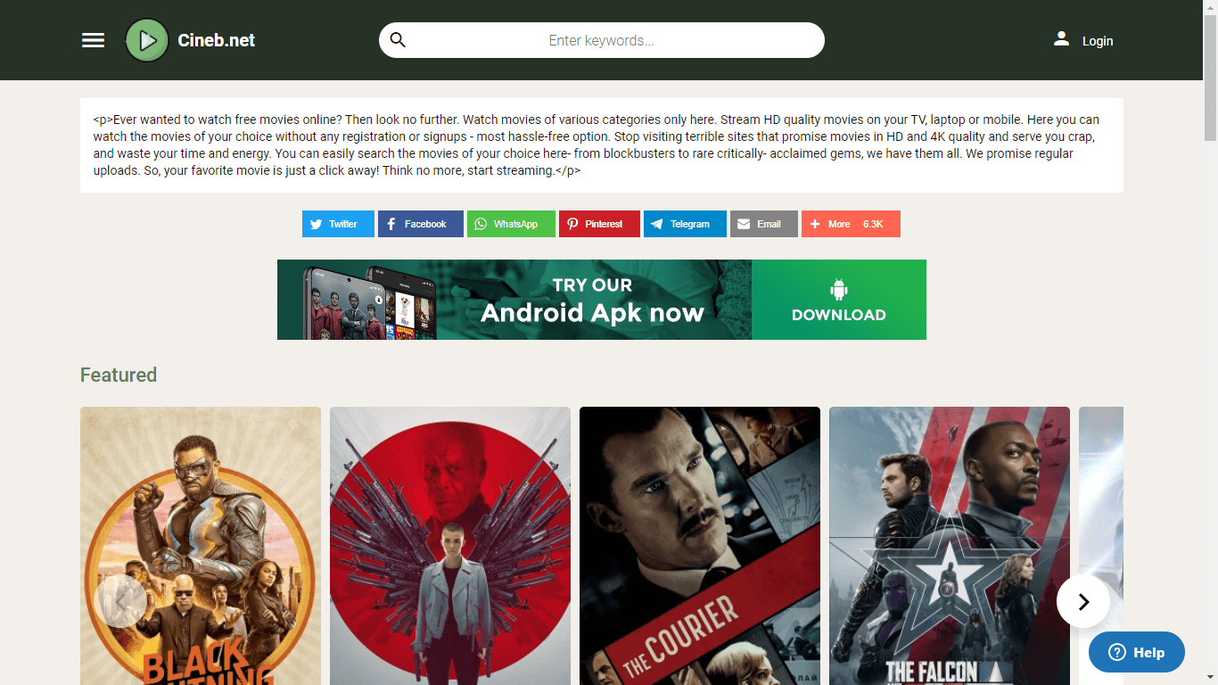Viewport: 1218px width, 685px height.
Task: Open The Falcon movie poster
Action: tap(950, 546)
